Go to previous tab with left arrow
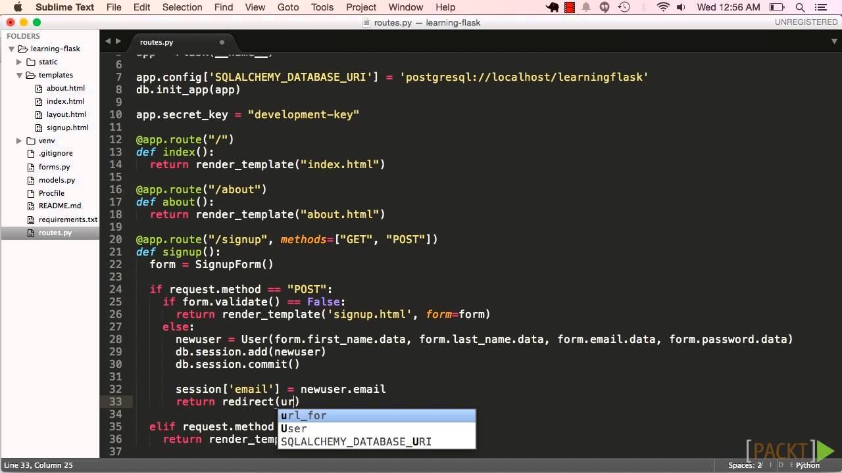The height and width of the screenshot is (473, 842). [107, 41]
